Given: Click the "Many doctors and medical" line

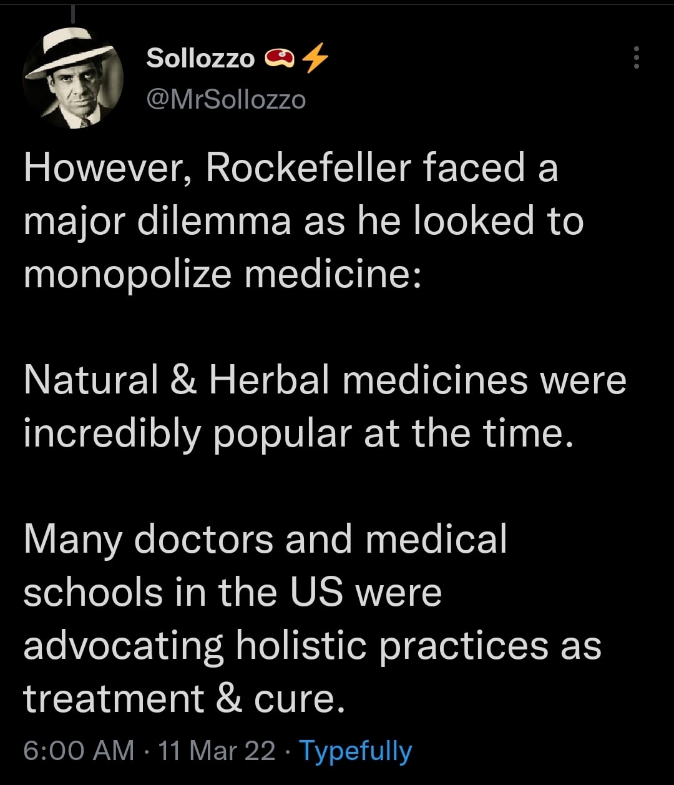Looking at the screenshot, I should (265, 539).
